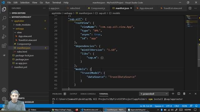Click the notifications bell in status bar
The height and width of the screenshot is (112, 200).
pos(196,106)
